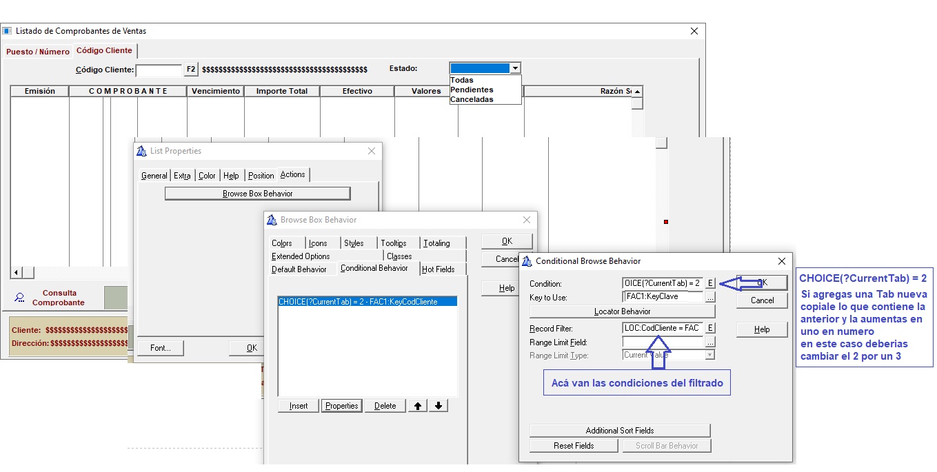Click the Range Limit Field input
937x472 pixels.
[663, 342]
